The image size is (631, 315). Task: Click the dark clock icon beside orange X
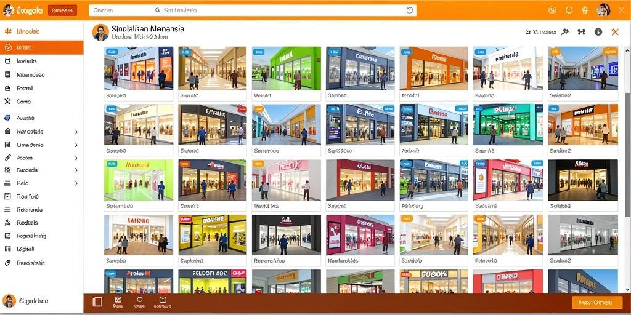pos(598,32)
